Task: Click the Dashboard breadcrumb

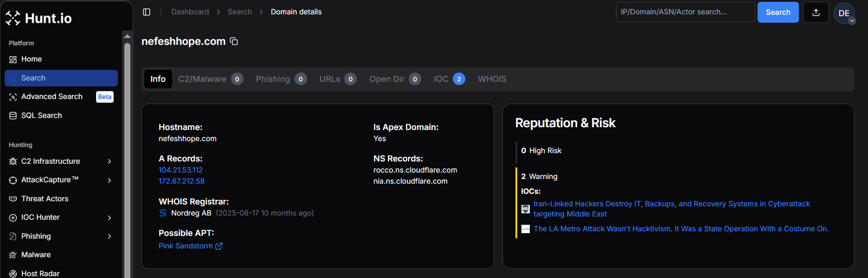Action: pyautogui.click(x=190, y=12)
